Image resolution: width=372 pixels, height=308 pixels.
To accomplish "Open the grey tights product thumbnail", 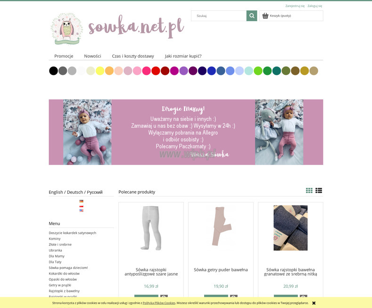I will pos(151,228).
